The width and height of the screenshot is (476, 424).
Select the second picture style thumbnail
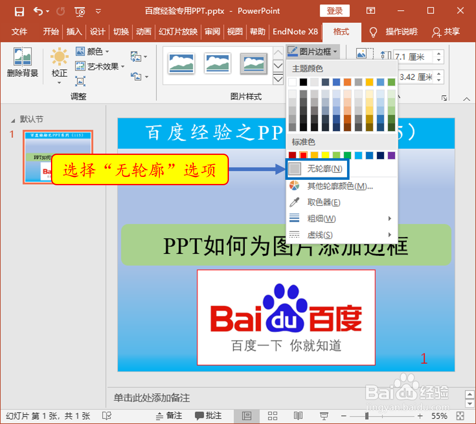(217, 64)
